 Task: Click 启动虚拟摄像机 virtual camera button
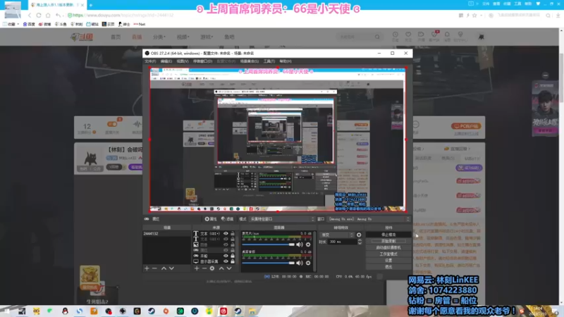click(388, 248)
